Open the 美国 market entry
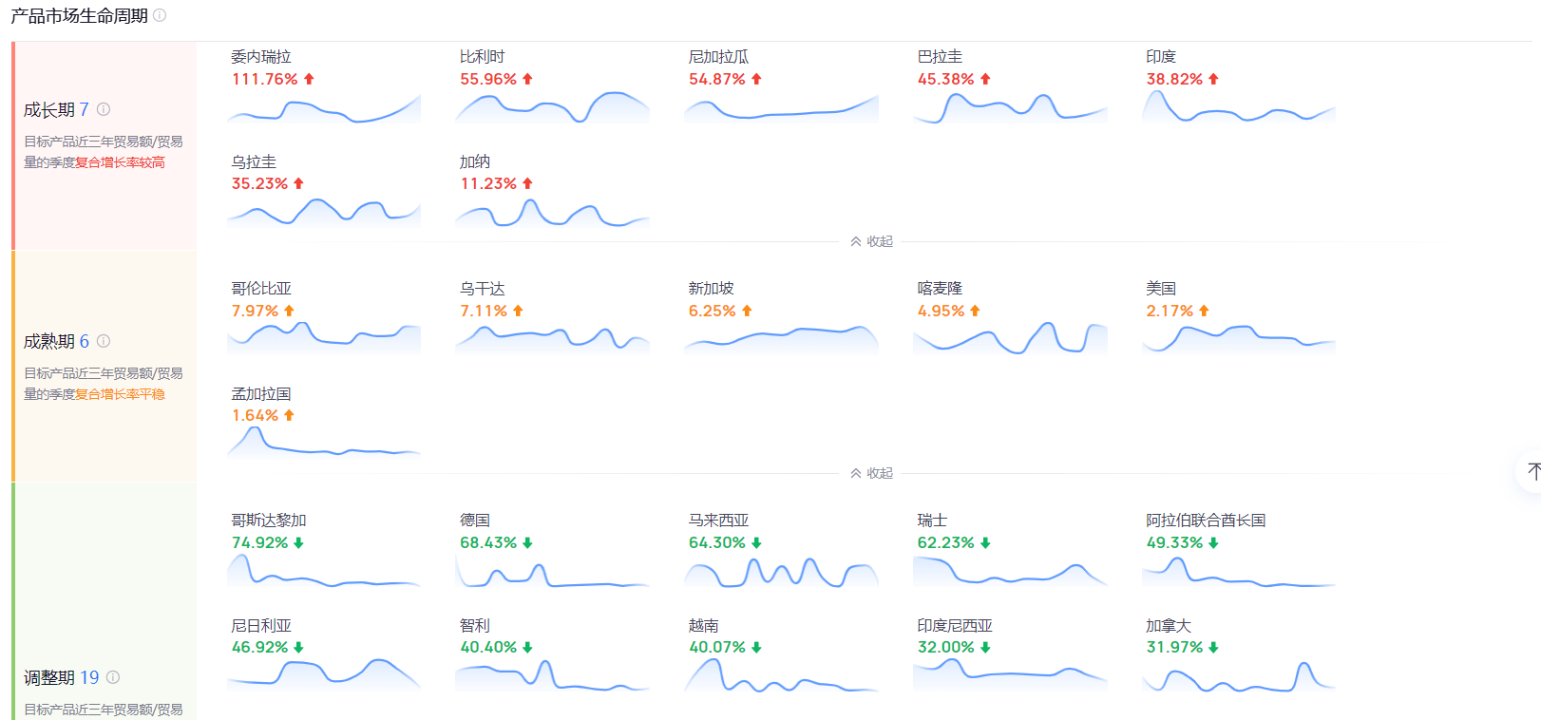1541x720 pixels. (1161, 289)
